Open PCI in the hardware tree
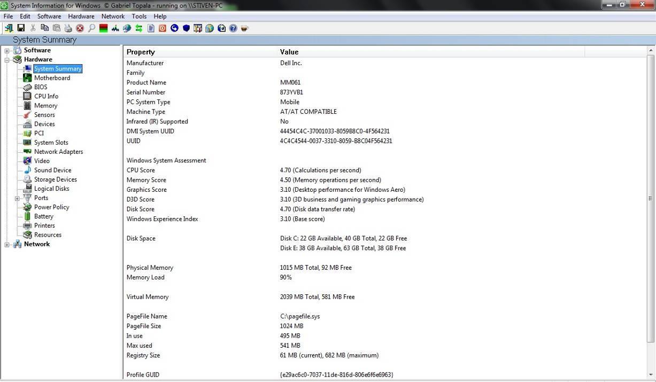Image resolution: width=656 pixels, height=382 pixels. tap(39, 133)
